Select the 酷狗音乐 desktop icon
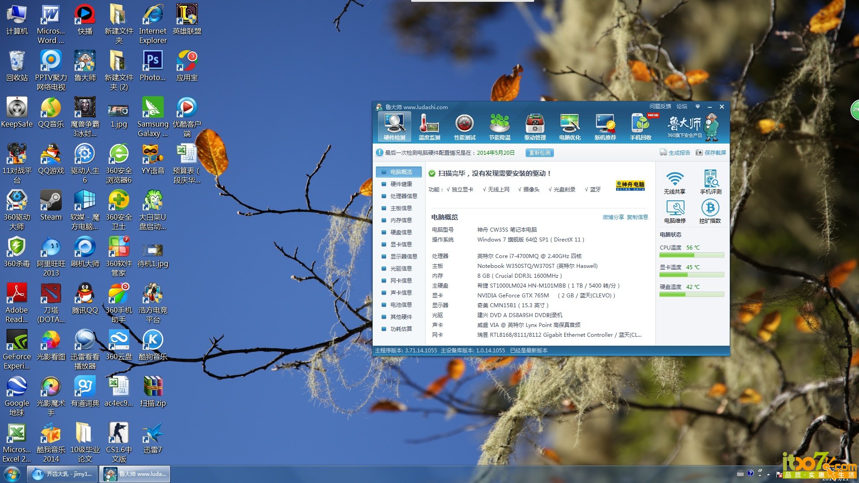 pos(153,345)
